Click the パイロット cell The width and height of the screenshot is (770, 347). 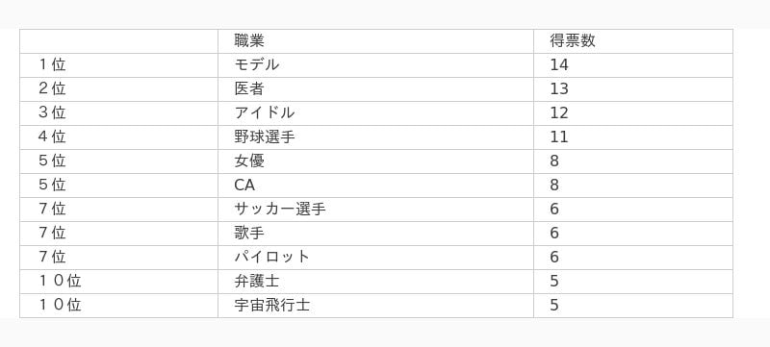[x=375, y=258]
